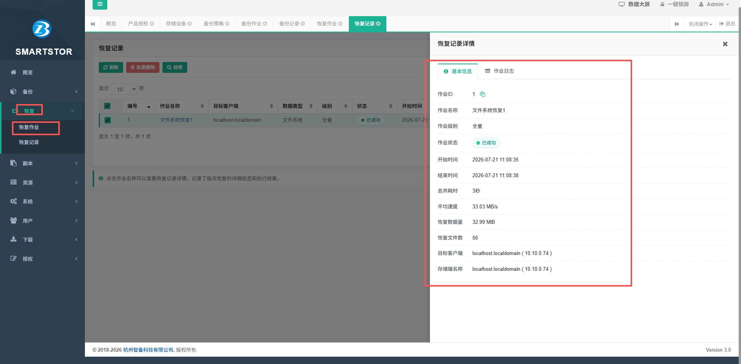Screen dimensions: 741x364
Task: Sort table by 作业名称 column
Action: (181, 106)
